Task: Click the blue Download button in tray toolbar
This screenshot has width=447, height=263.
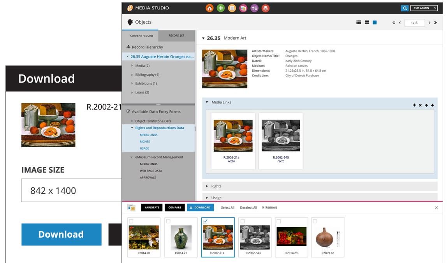Action: (x=200, y=208)
